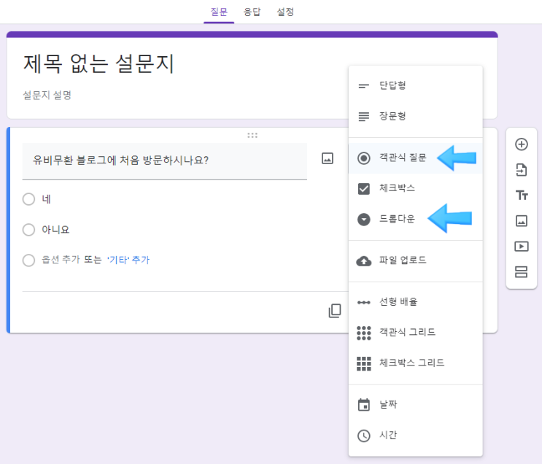Click the drag handle dots atop the question card

pos(252,135)
